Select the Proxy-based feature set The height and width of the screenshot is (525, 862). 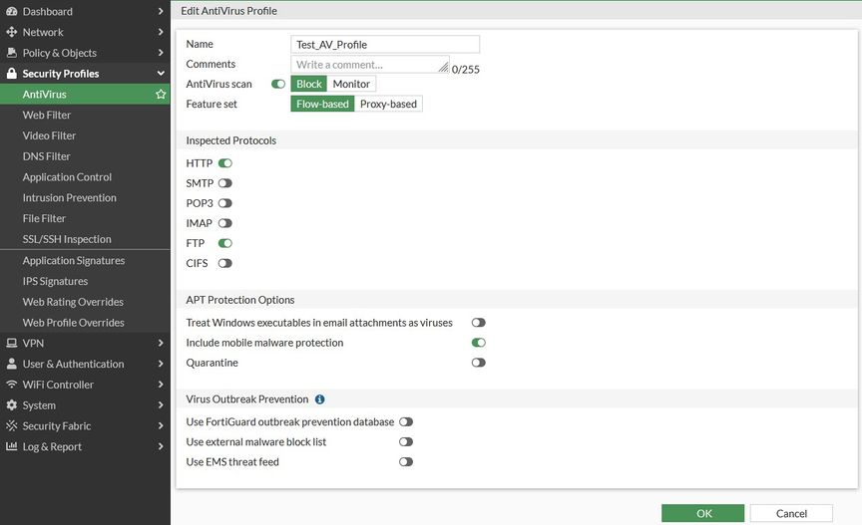[388, 104]
